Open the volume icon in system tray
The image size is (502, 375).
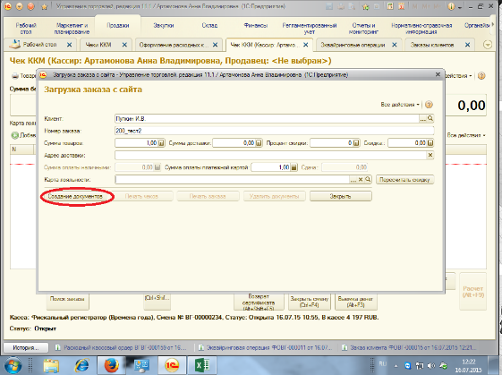[431, 366]
